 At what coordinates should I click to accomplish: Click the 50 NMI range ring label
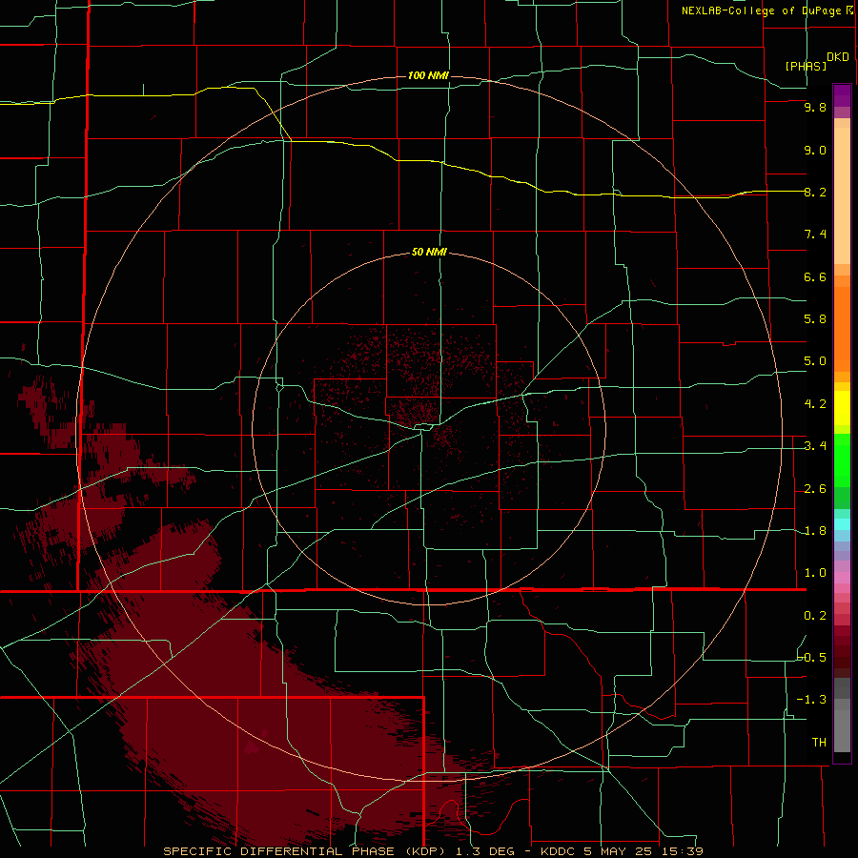tap(429, 252)
